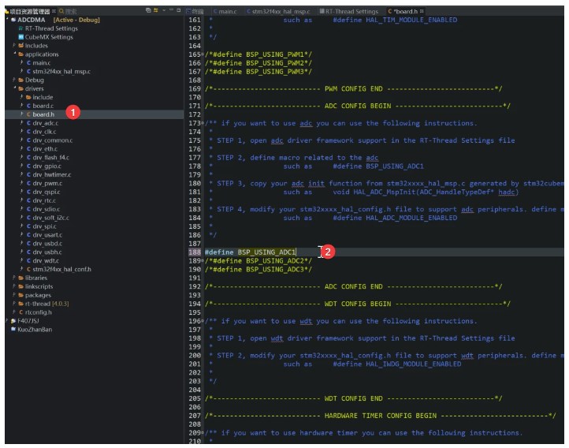Click link with editor icon in explorer
The height and width of the screenshot is (448, 569).
pyautogui.click(x=155, y=11)
